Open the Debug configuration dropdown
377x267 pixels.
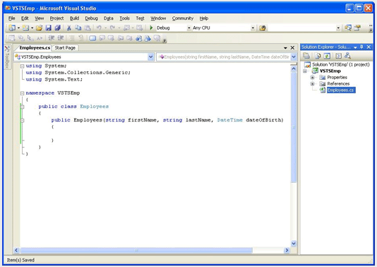coord(189,28)
